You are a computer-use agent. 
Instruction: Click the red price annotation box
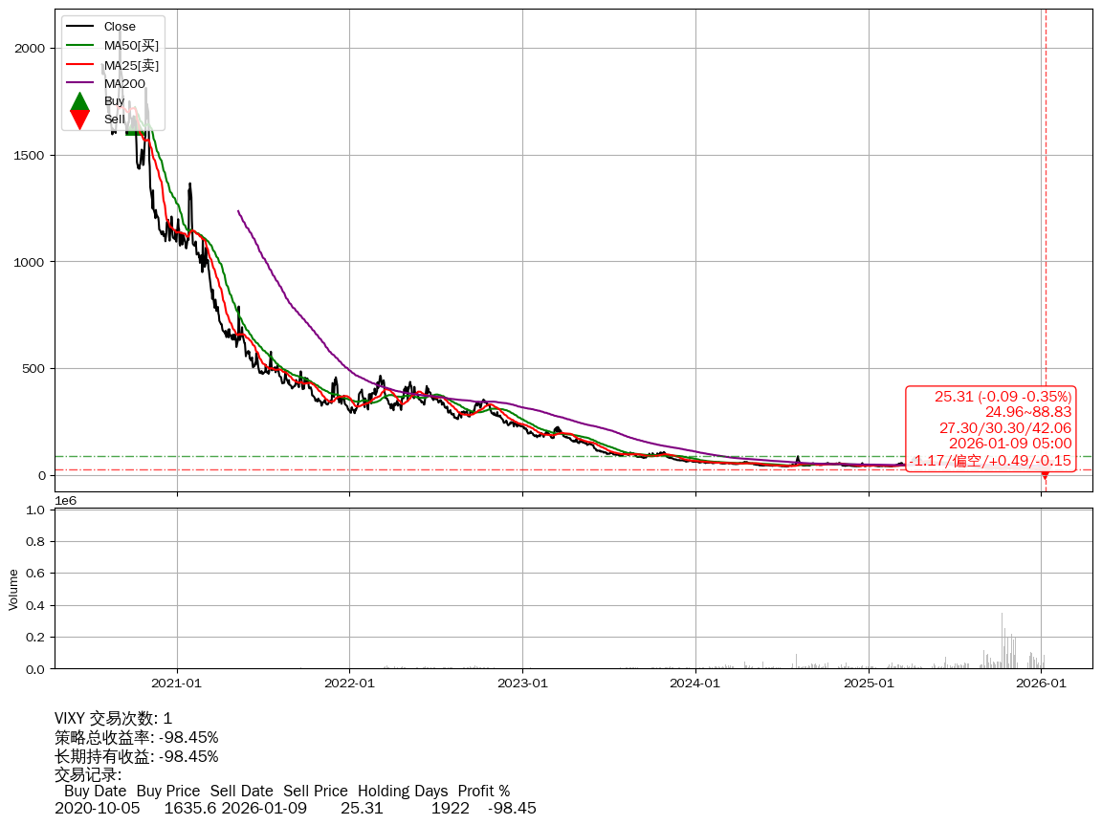tap(991, 428)
